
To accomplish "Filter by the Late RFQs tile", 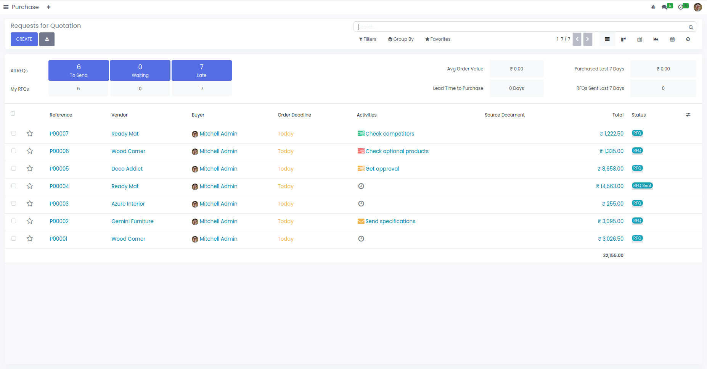I will point(202,70).
